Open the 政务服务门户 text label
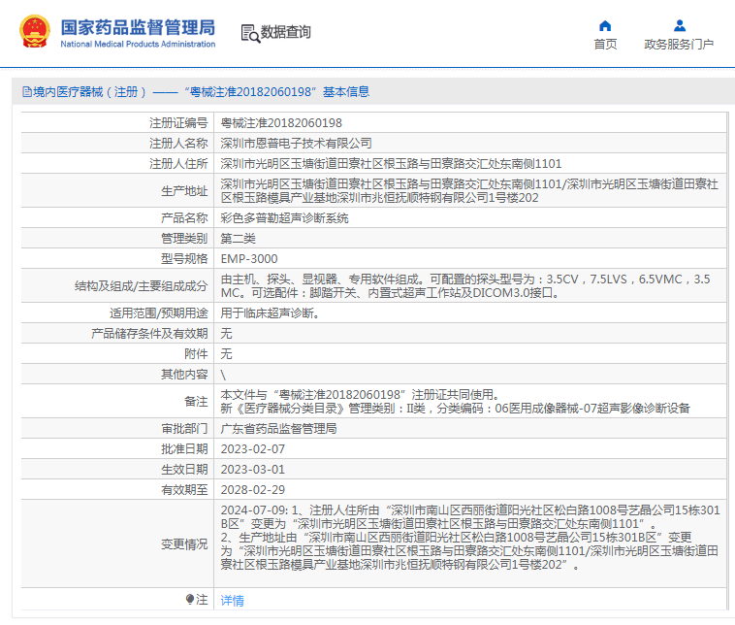 point(679,45)
